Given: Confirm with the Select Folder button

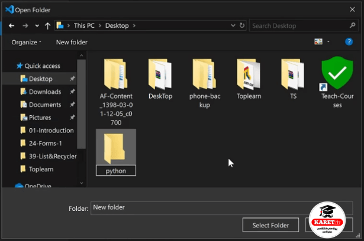Looking at the screenshot, I should 270,225.
